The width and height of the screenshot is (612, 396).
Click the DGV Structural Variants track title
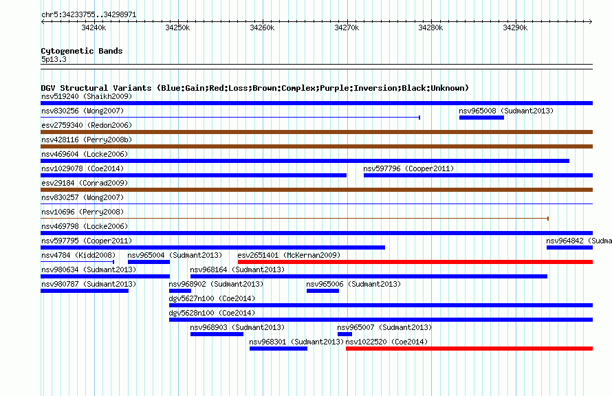click(x=255, y=88)
